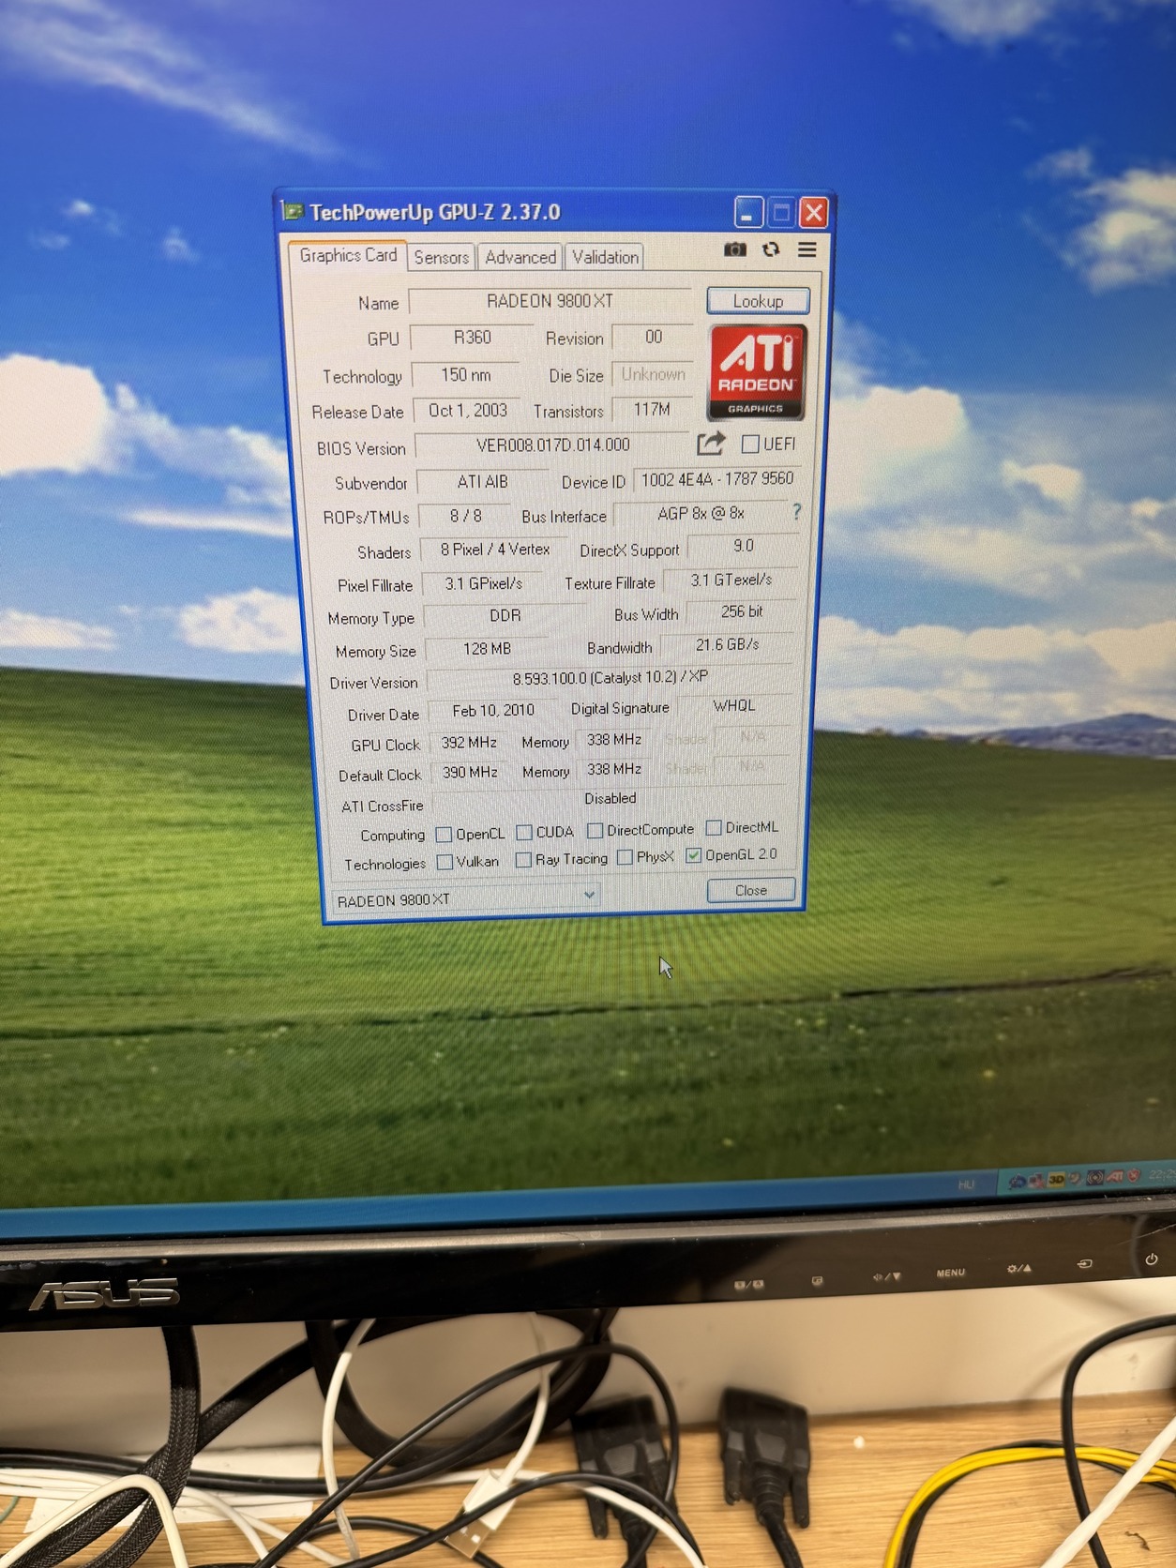The width and height of the screenshot is (1176, 1568).
Task: Click the Memory field in Default Clock row
Action: point(614,770)
